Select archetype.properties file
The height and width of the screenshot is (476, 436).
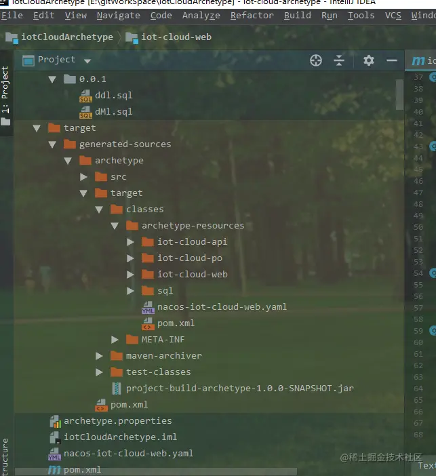pos(117,421)
